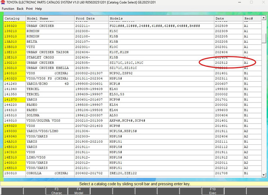Select catalog code 14C310
This screenshot has height=195, width=268.
pyautogui.click(x=14, y=152)
